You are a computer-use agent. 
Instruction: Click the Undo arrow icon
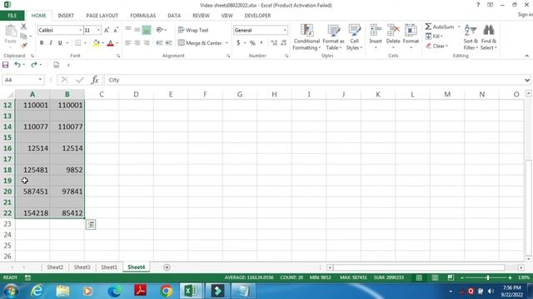click(17, 65)
